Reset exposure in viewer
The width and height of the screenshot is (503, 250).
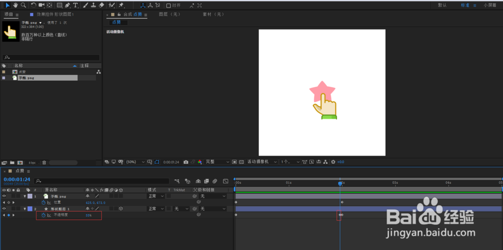coord(333,162)
